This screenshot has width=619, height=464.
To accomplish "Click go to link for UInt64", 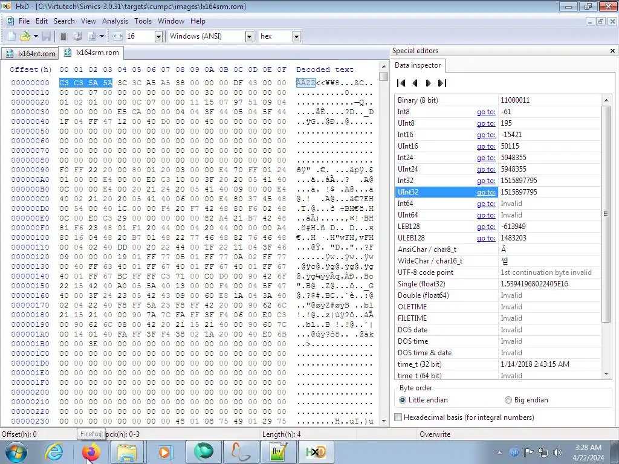I will click(x=486, y=214).
